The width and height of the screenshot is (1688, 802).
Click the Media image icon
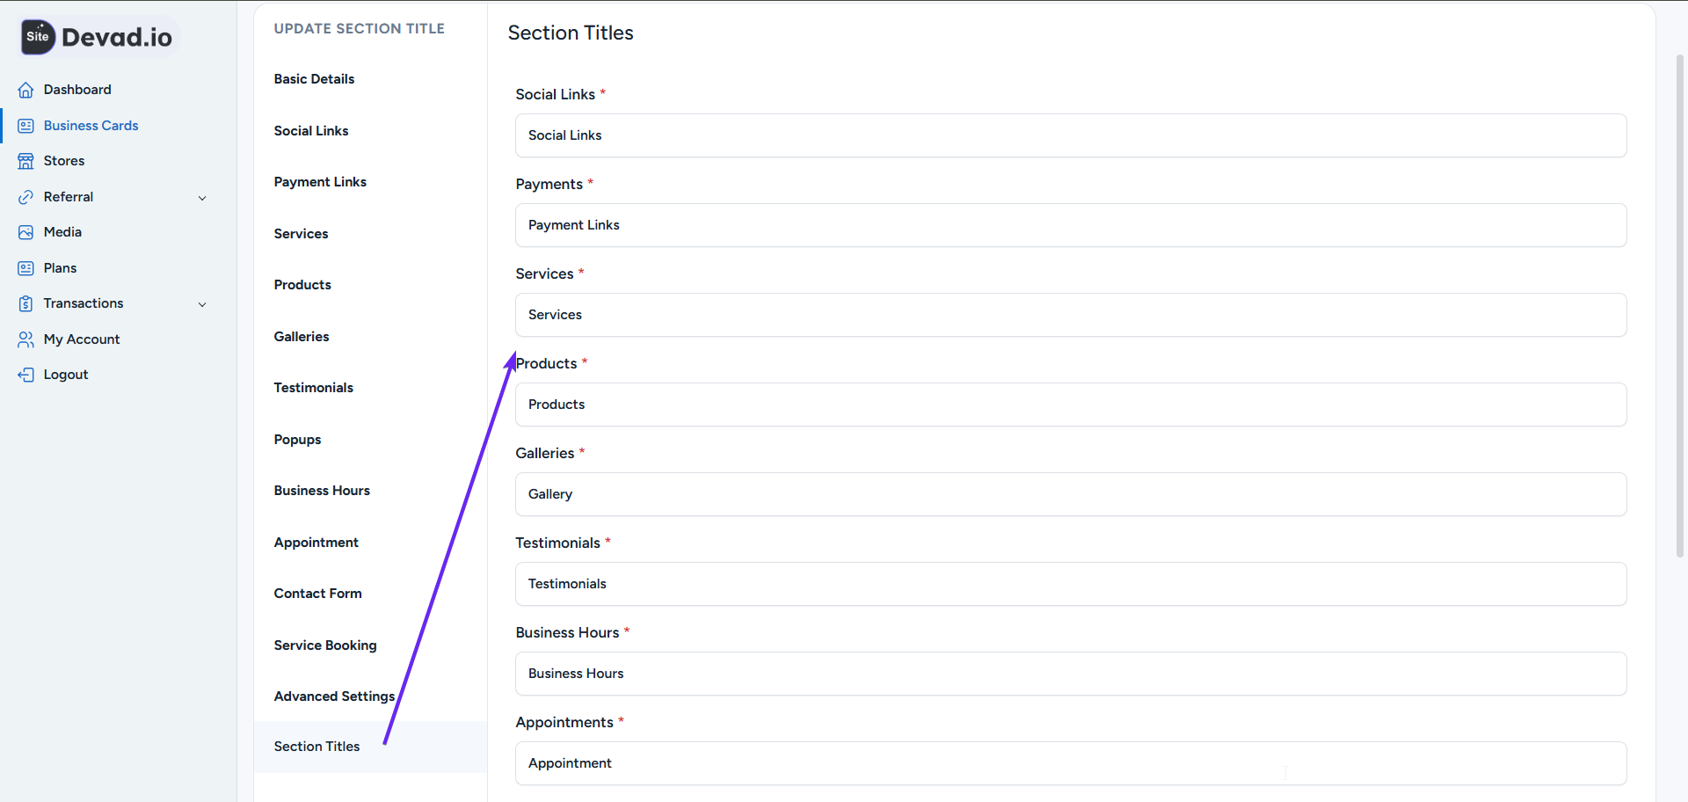25,232
